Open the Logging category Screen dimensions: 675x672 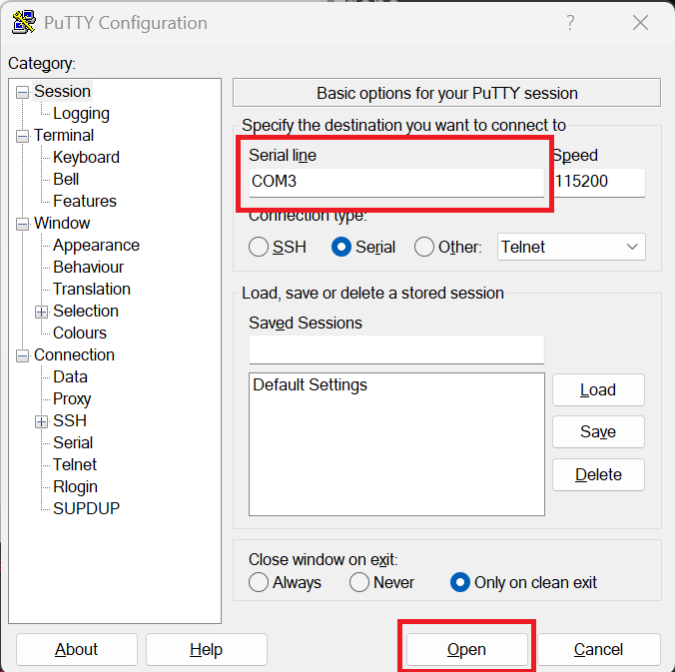pyautogui.click(x=81, y=114)
